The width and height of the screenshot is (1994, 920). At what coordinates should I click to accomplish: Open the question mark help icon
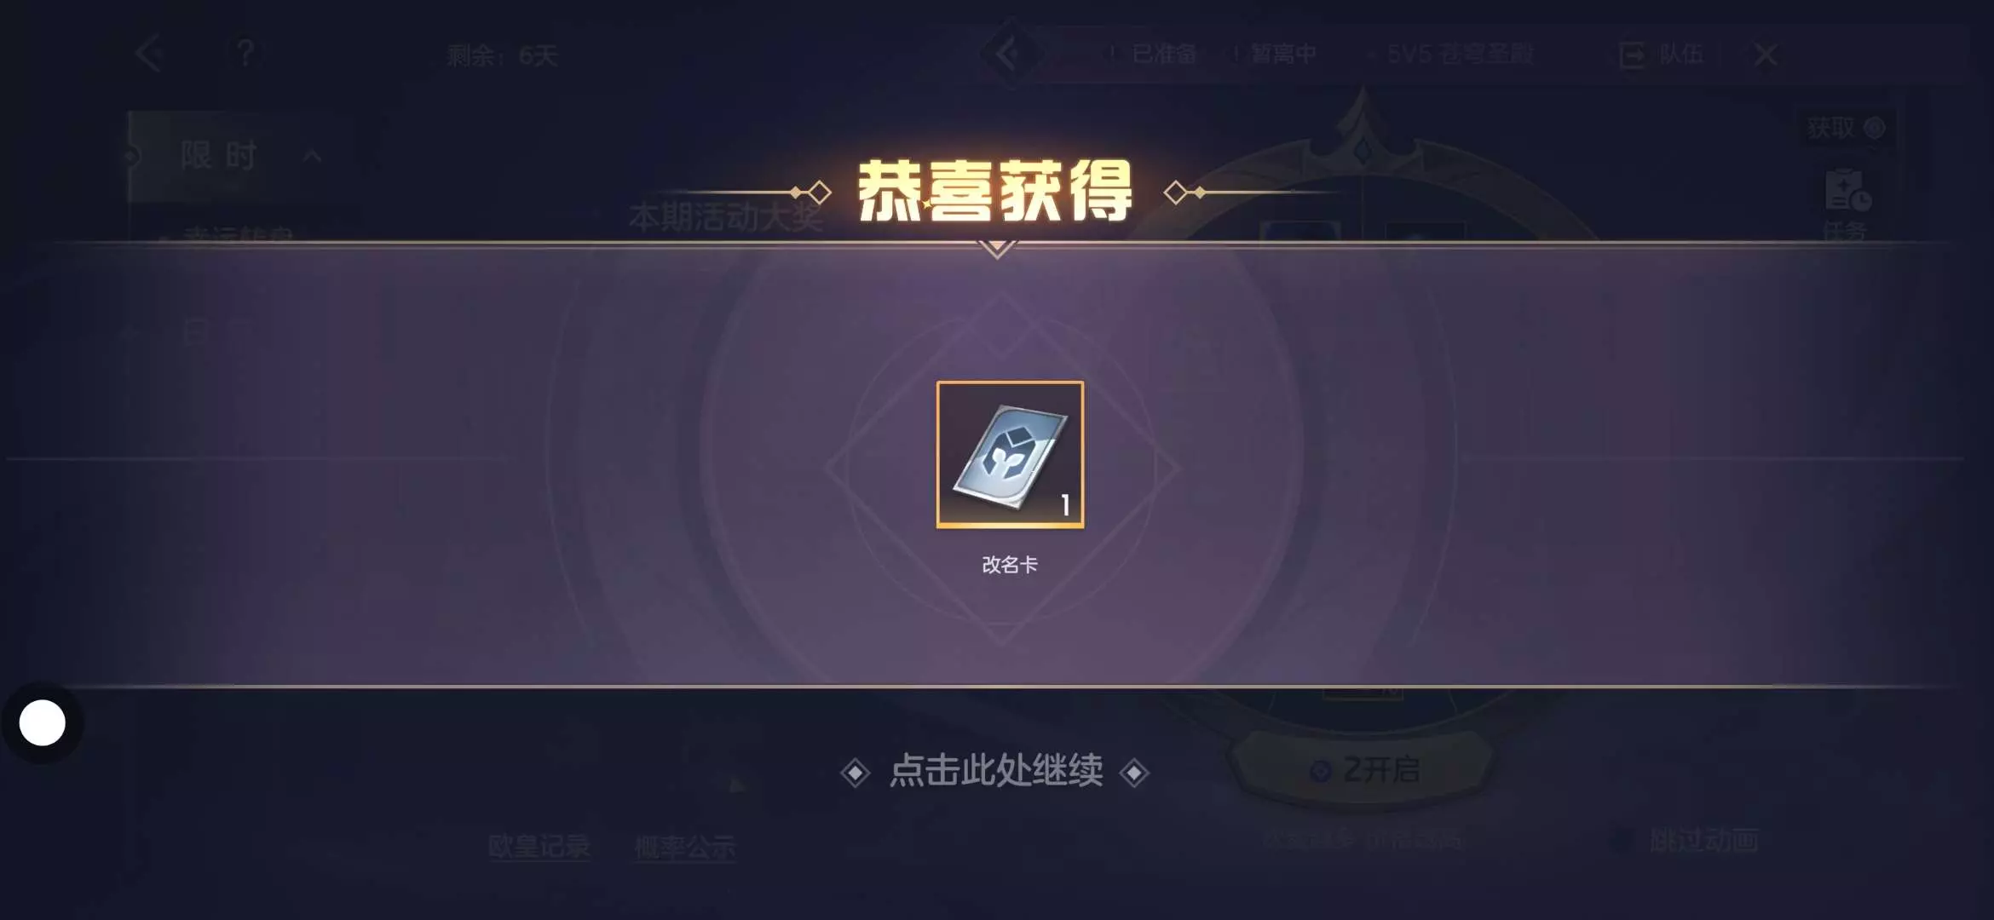pos(245,54)
